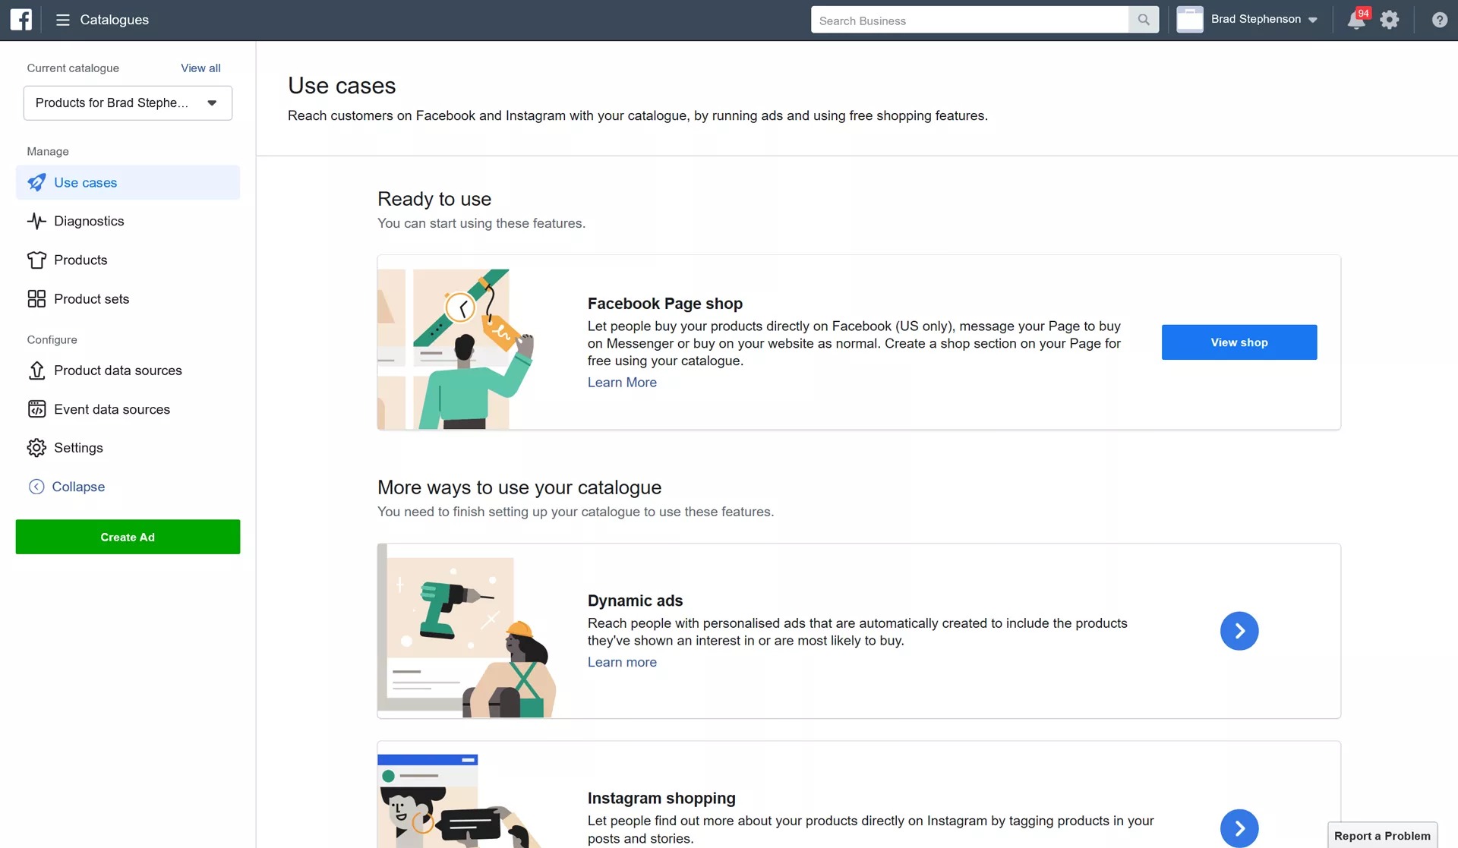Click the search magnifier button

coord(1144,20)
